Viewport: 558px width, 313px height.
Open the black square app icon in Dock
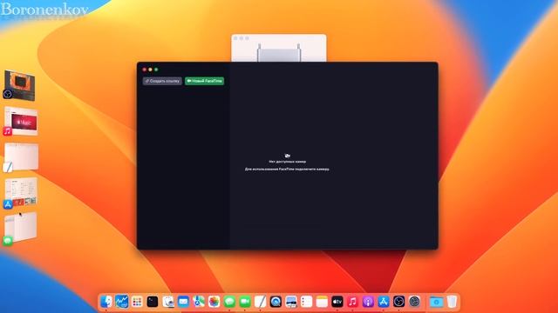coord(153,302)
